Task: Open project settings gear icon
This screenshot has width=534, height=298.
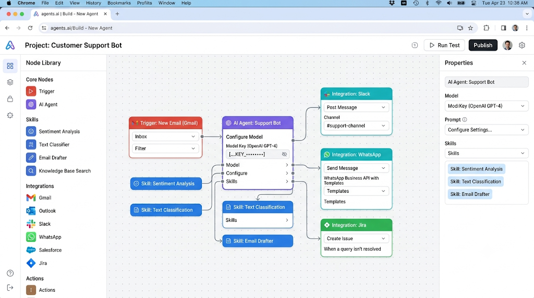Action: 522,45
